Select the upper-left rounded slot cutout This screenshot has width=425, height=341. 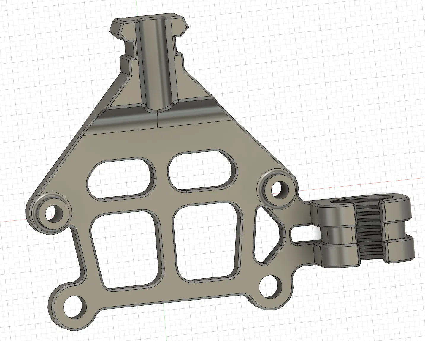(x=121, y=179)
